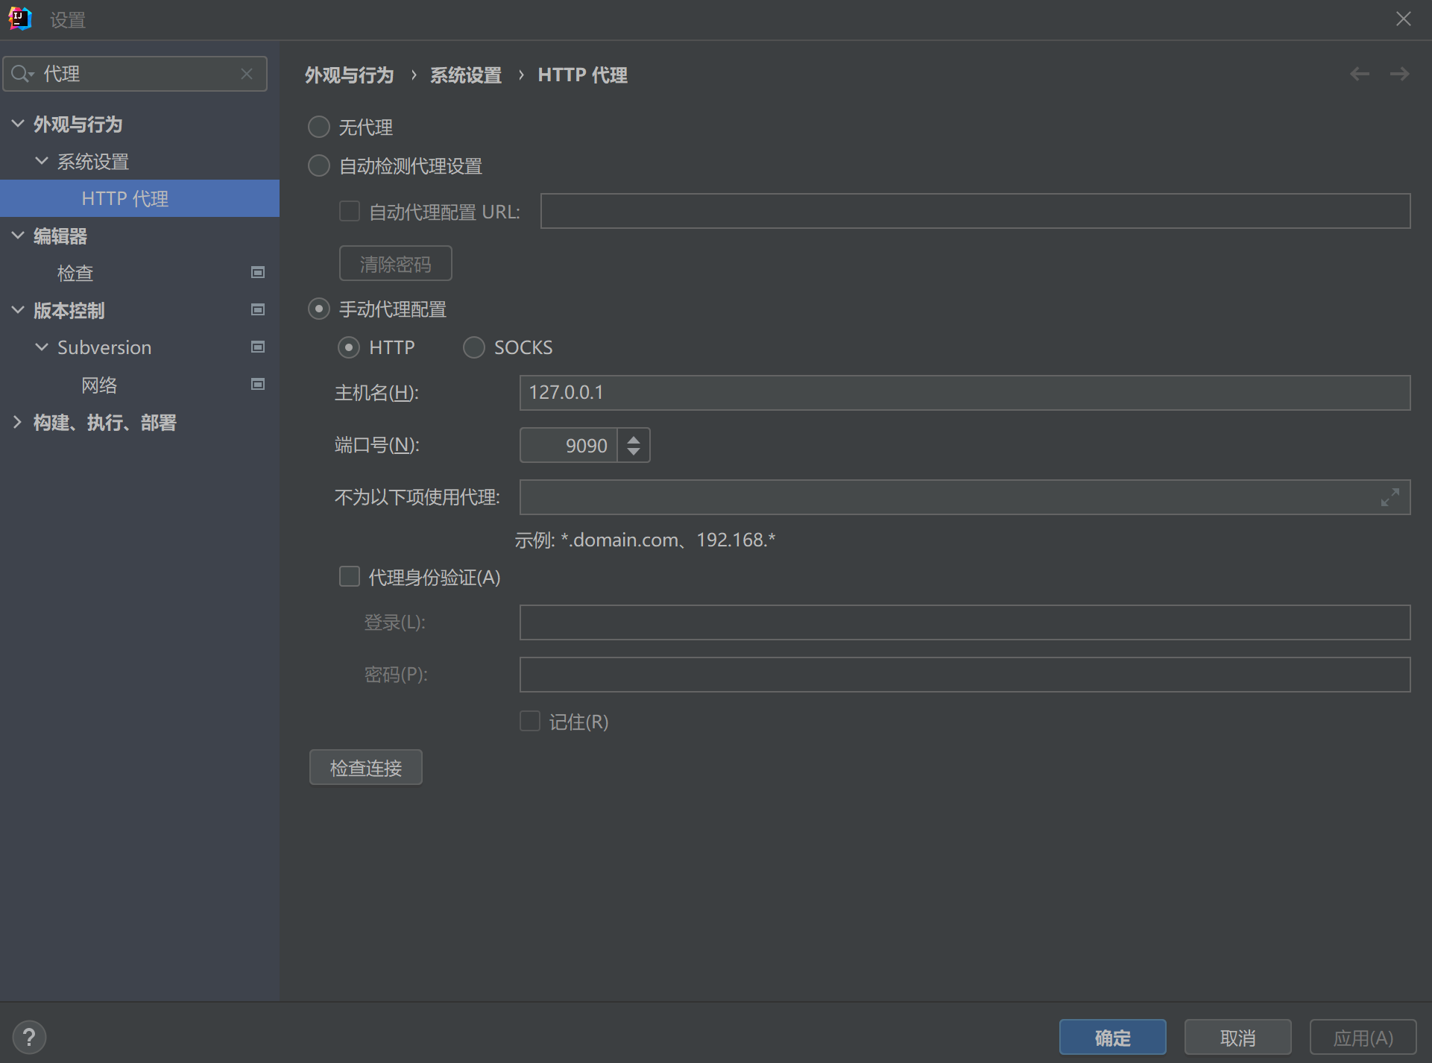Click expand icon in no-proxy field
The width and height of the screenshot is (1432, 1063).
[x=1390, y=497]
